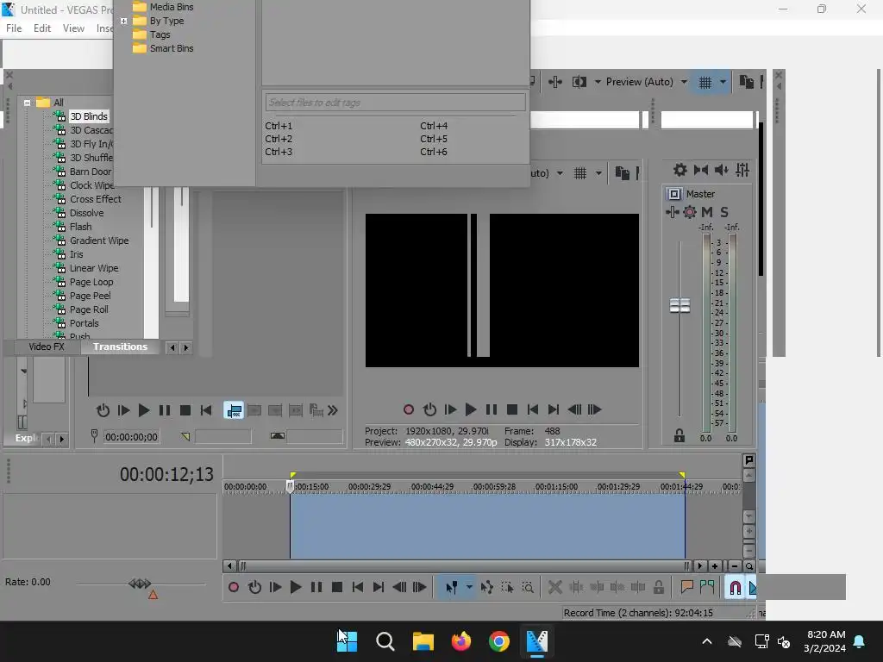Toggle Loop Playback in the timeline transport bar
Viewport: 883px width, 662px height.
pyautogui.click(x=254, y=587)
